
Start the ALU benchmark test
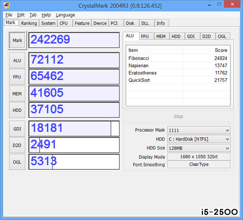coord(17,60)
